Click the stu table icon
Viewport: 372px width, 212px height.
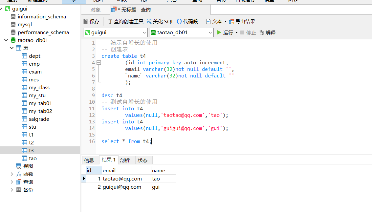coord(24,127)
